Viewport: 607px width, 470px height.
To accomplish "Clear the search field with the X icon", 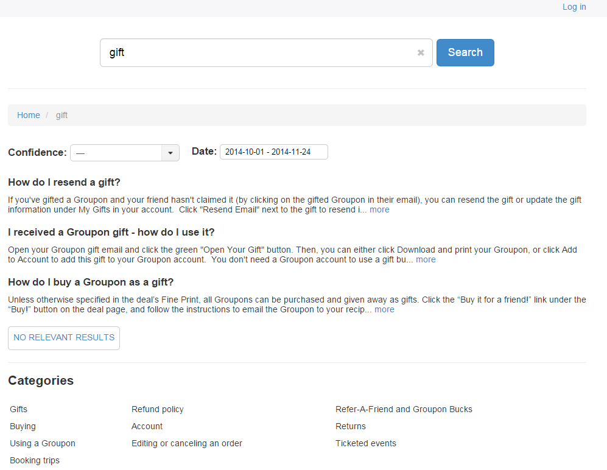I will (421, 53).
